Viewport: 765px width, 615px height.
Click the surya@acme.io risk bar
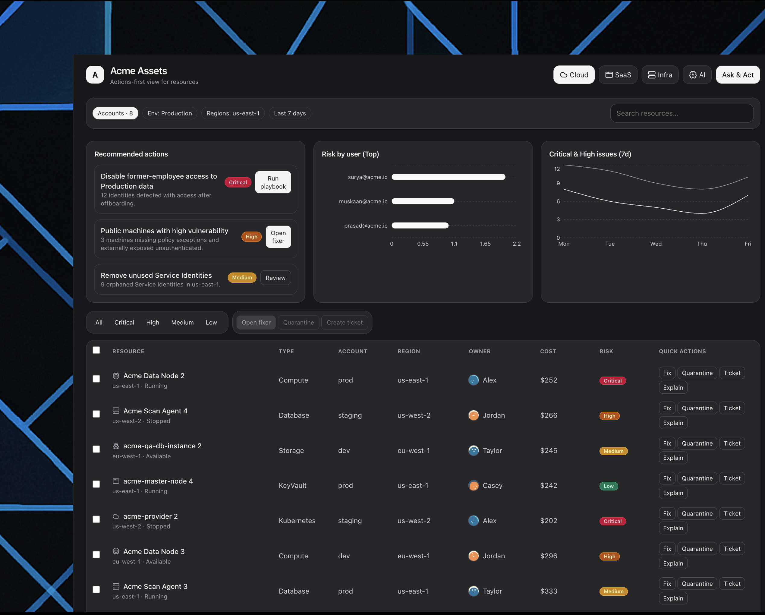(448, 177)
